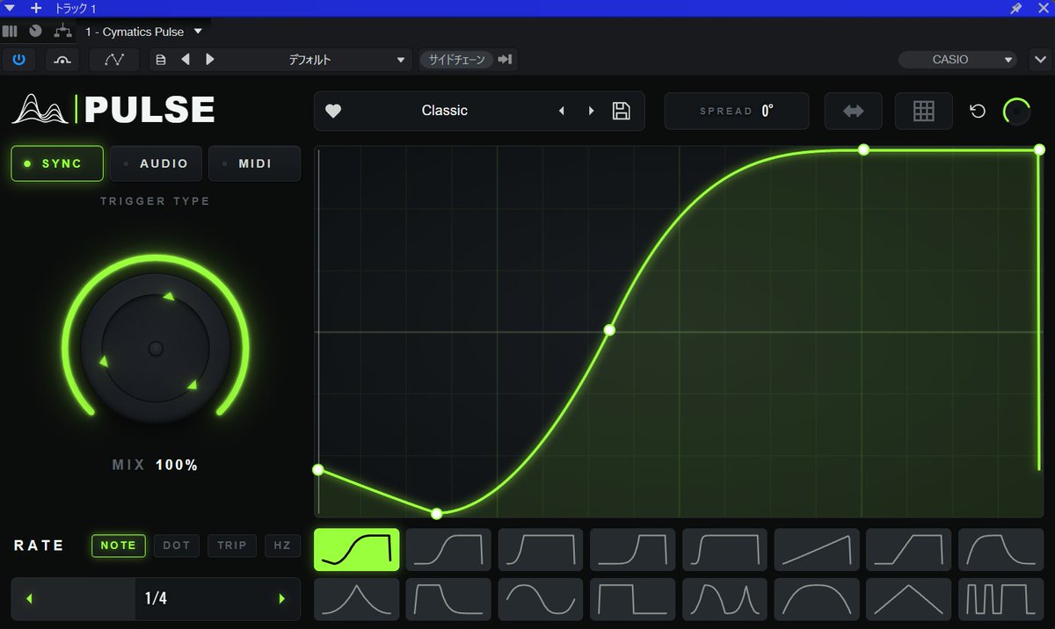Select SYNC trigger type
The width and height of the screenshot is (1055, 629).
(x=57, y=163)
